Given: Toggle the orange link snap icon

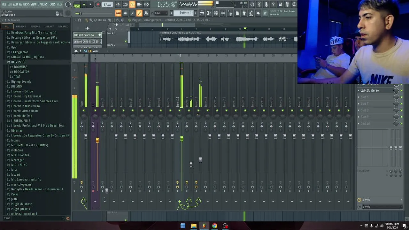Looking at the screenshot, I should point(139,13).
